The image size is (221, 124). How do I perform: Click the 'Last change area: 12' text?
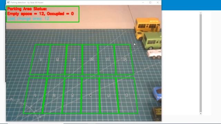[28, 18]
